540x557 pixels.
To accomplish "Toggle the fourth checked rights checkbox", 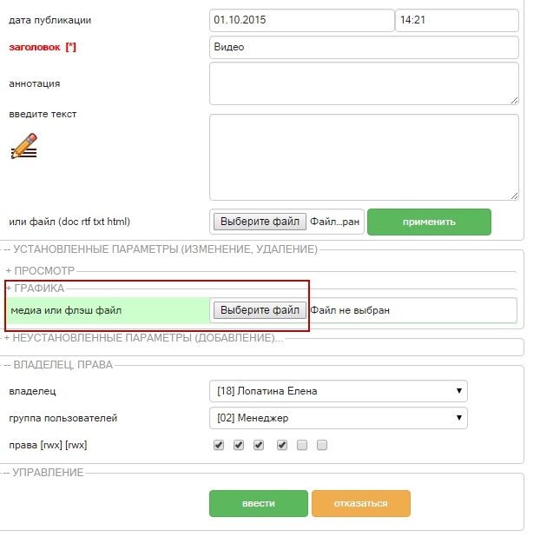I will point(282,445).
